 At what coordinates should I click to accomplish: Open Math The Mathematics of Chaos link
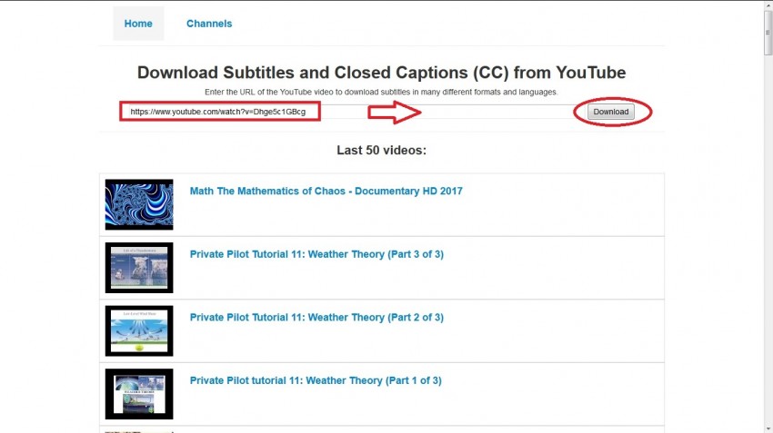(x=326, y=191)
